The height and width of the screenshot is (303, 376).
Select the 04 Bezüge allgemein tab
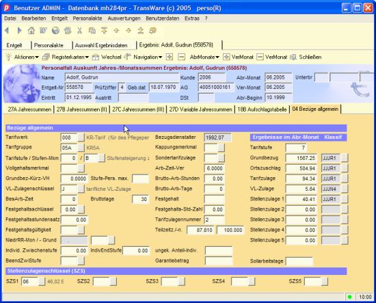click(315, 109)
